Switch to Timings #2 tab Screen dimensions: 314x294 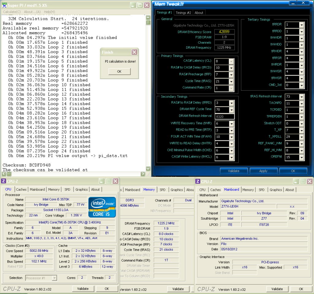click(183, 13)
